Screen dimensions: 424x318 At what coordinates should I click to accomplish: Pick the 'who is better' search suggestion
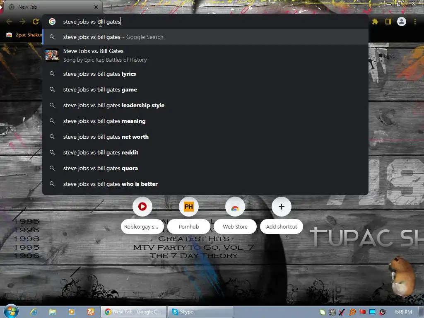click(205, 184)
